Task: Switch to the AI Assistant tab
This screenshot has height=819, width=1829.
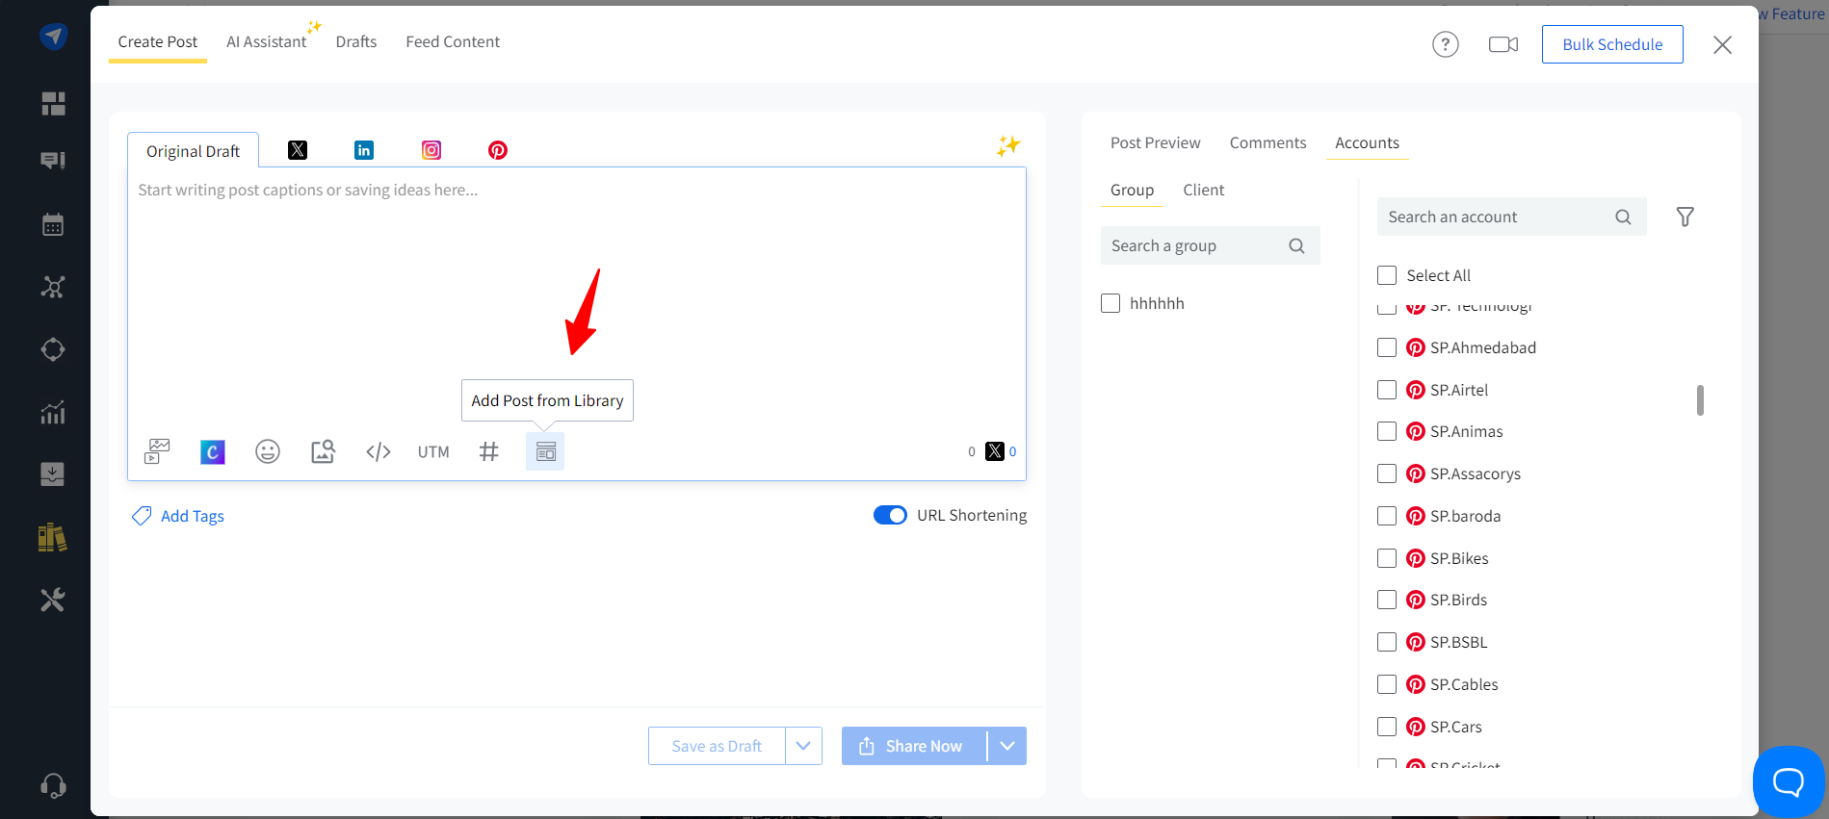Action: (266, 42)
